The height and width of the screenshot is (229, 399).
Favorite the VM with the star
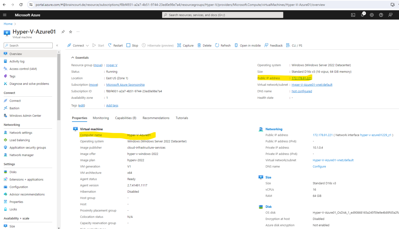click(x=70, y=31)
